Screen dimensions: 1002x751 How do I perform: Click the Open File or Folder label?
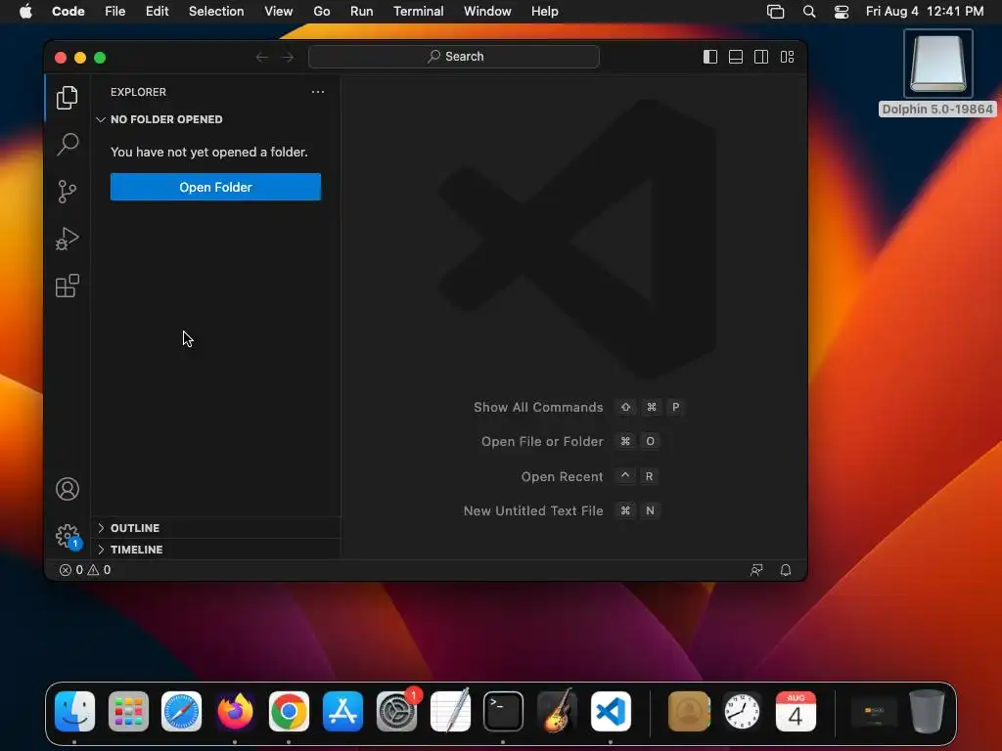542,441
